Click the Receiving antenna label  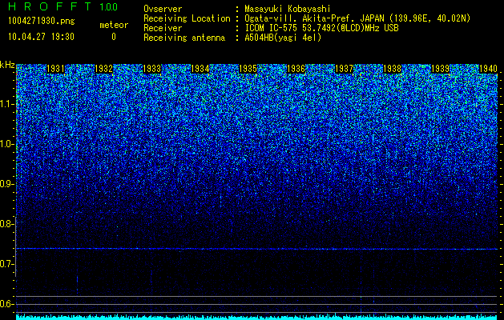coord(184,38)
